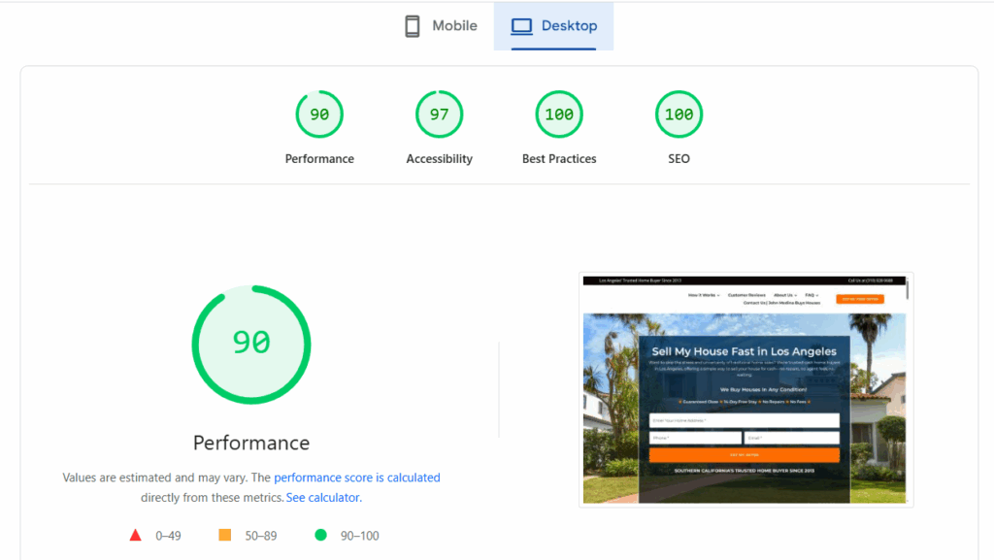This screenshot has width=994, height=560.
Task: Click the Phone field in the preview form
Action: (695, 438)
